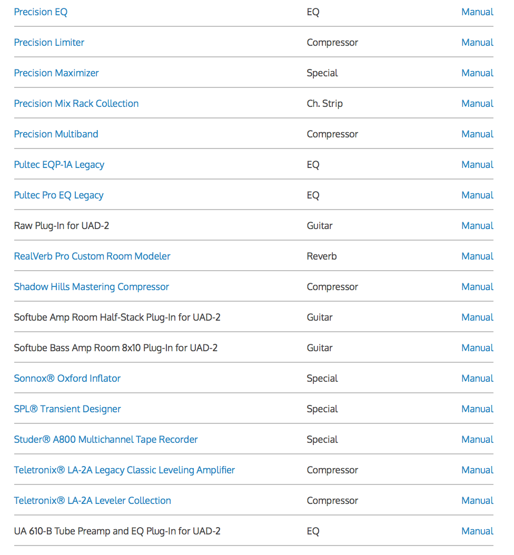Click Pultec EQP-1A Legacy link
Image resolution: width=514 pixels, height=555 pixels.
(x=59, y=165)
